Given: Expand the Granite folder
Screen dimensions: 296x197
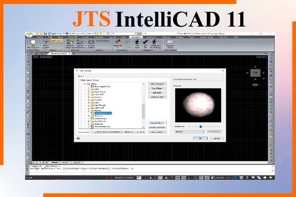Looking at the screenshot, I should coord(89,100).
